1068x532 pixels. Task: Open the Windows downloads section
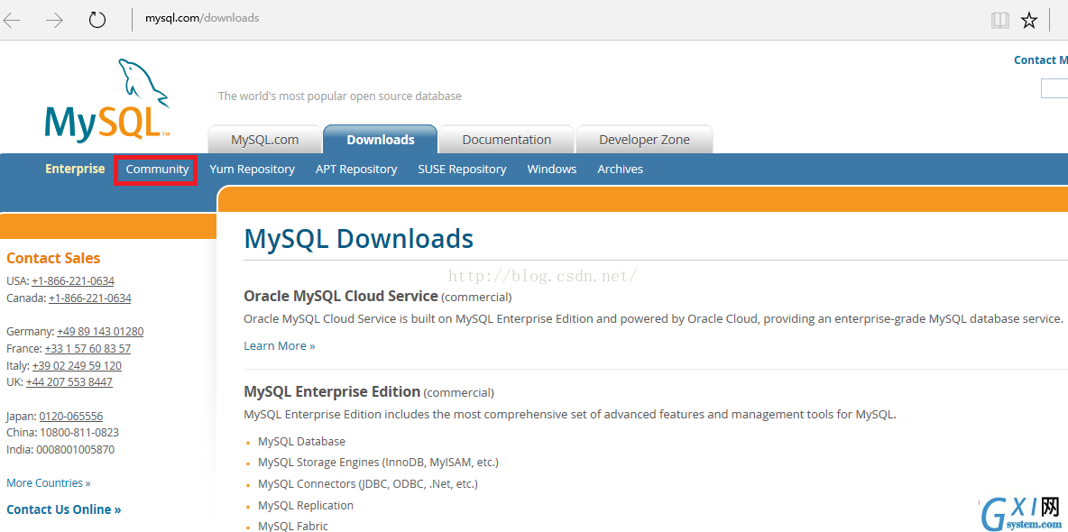pyautogui.click(x=552, y=169)
